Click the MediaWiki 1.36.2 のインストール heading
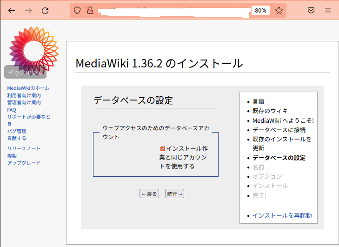 [x=159, y=64]
